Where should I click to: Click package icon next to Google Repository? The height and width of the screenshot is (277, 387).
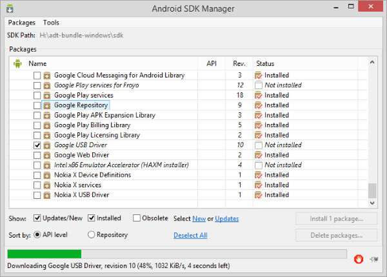(47, 105)
